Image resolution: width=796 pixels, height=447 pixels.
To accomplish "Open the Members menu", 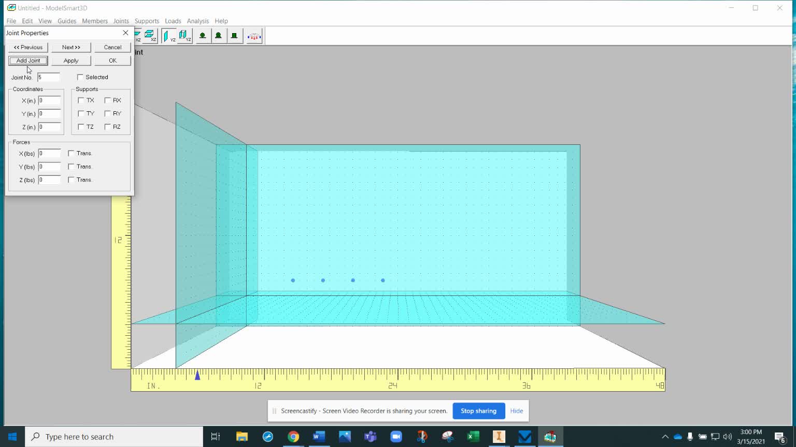I will point(95,21).
